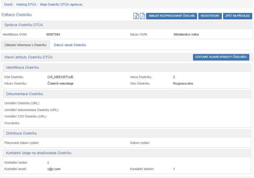Image resolution: width=254 pixels, height=178 pixels.
Task: Click the Editace číselníku page title
Action: pyautogui.click(x=17, y=15)
